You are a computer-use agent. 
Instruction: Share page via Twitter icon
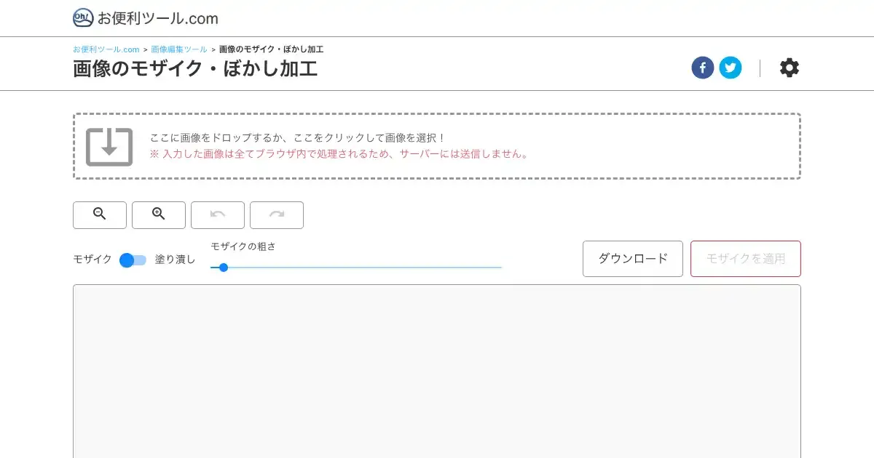731,68
